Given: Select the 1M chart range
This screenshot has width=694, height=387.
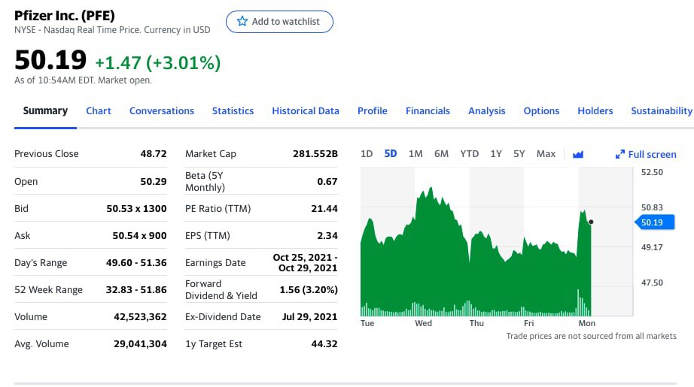Looking at the screenshot, I should 415,154.
